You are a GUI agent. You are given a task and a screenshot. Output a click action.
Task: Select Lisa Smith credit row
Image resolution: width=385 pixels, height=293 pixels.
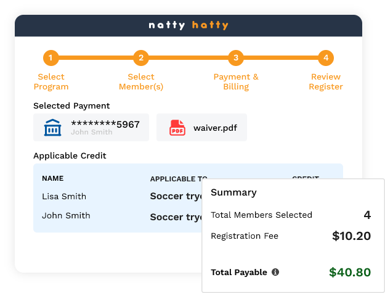64,197
